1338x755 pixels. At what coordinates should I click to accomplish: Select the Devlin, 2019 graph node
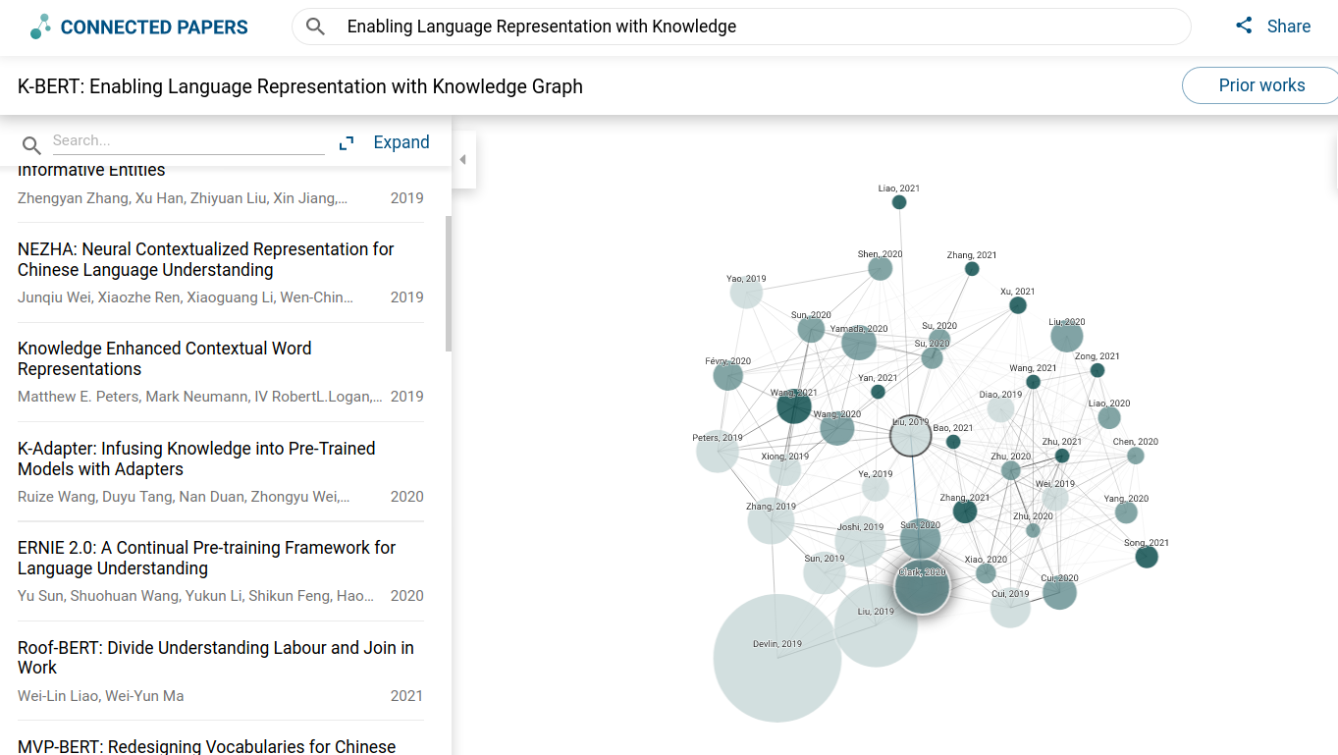777,658
